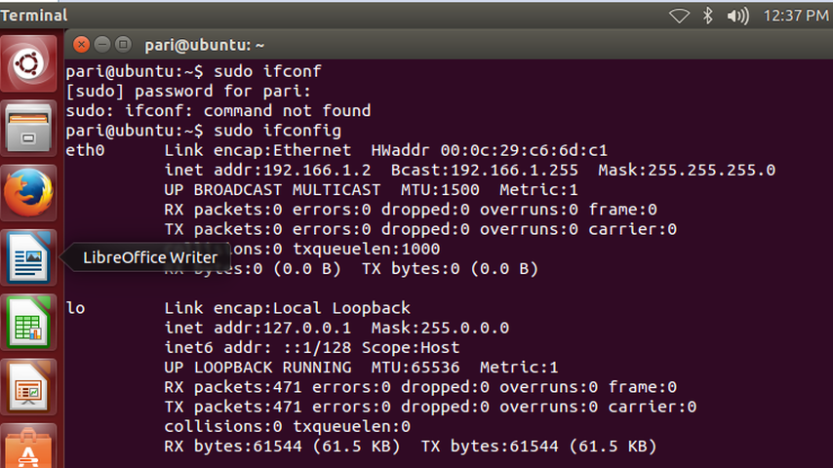The height and width of the screenshot is (468, 833).
Task: Click the Terminal title in top panel
Action: [34, 16]
